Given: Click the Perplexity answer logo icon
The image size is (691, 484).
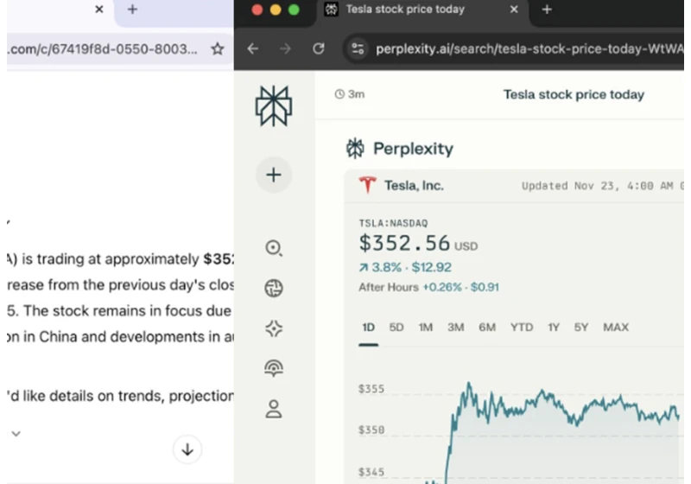Looking at the screenshot, I should [x=355, y=148].
